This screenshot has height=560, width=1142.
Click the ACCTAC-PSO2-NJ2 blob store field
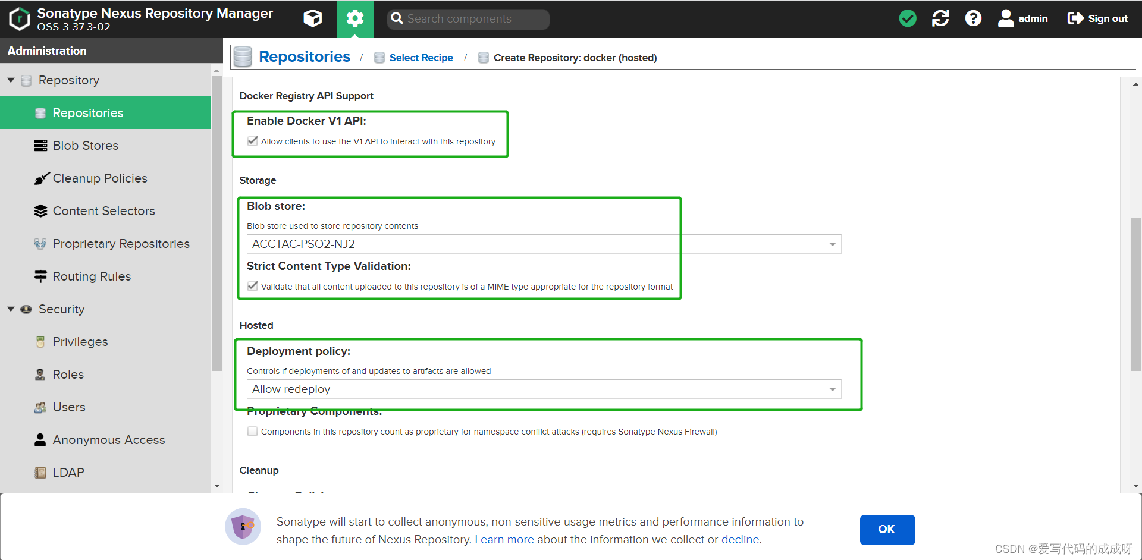(x=544, y=244)
